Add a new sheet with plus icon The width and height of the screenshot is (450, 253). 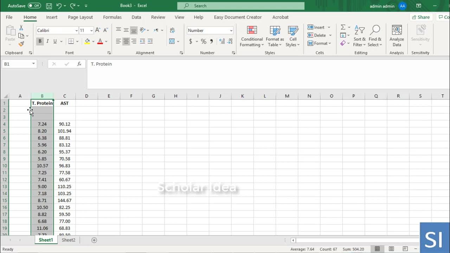coord(94,240)
